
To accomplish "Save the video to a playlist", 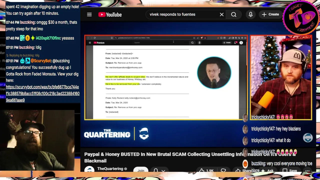I will click(x=290, y=171).
